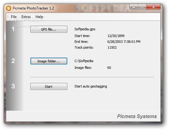Click the GPS file... button
This screenshot has height=130, width=169.
[x=49, y=29]
